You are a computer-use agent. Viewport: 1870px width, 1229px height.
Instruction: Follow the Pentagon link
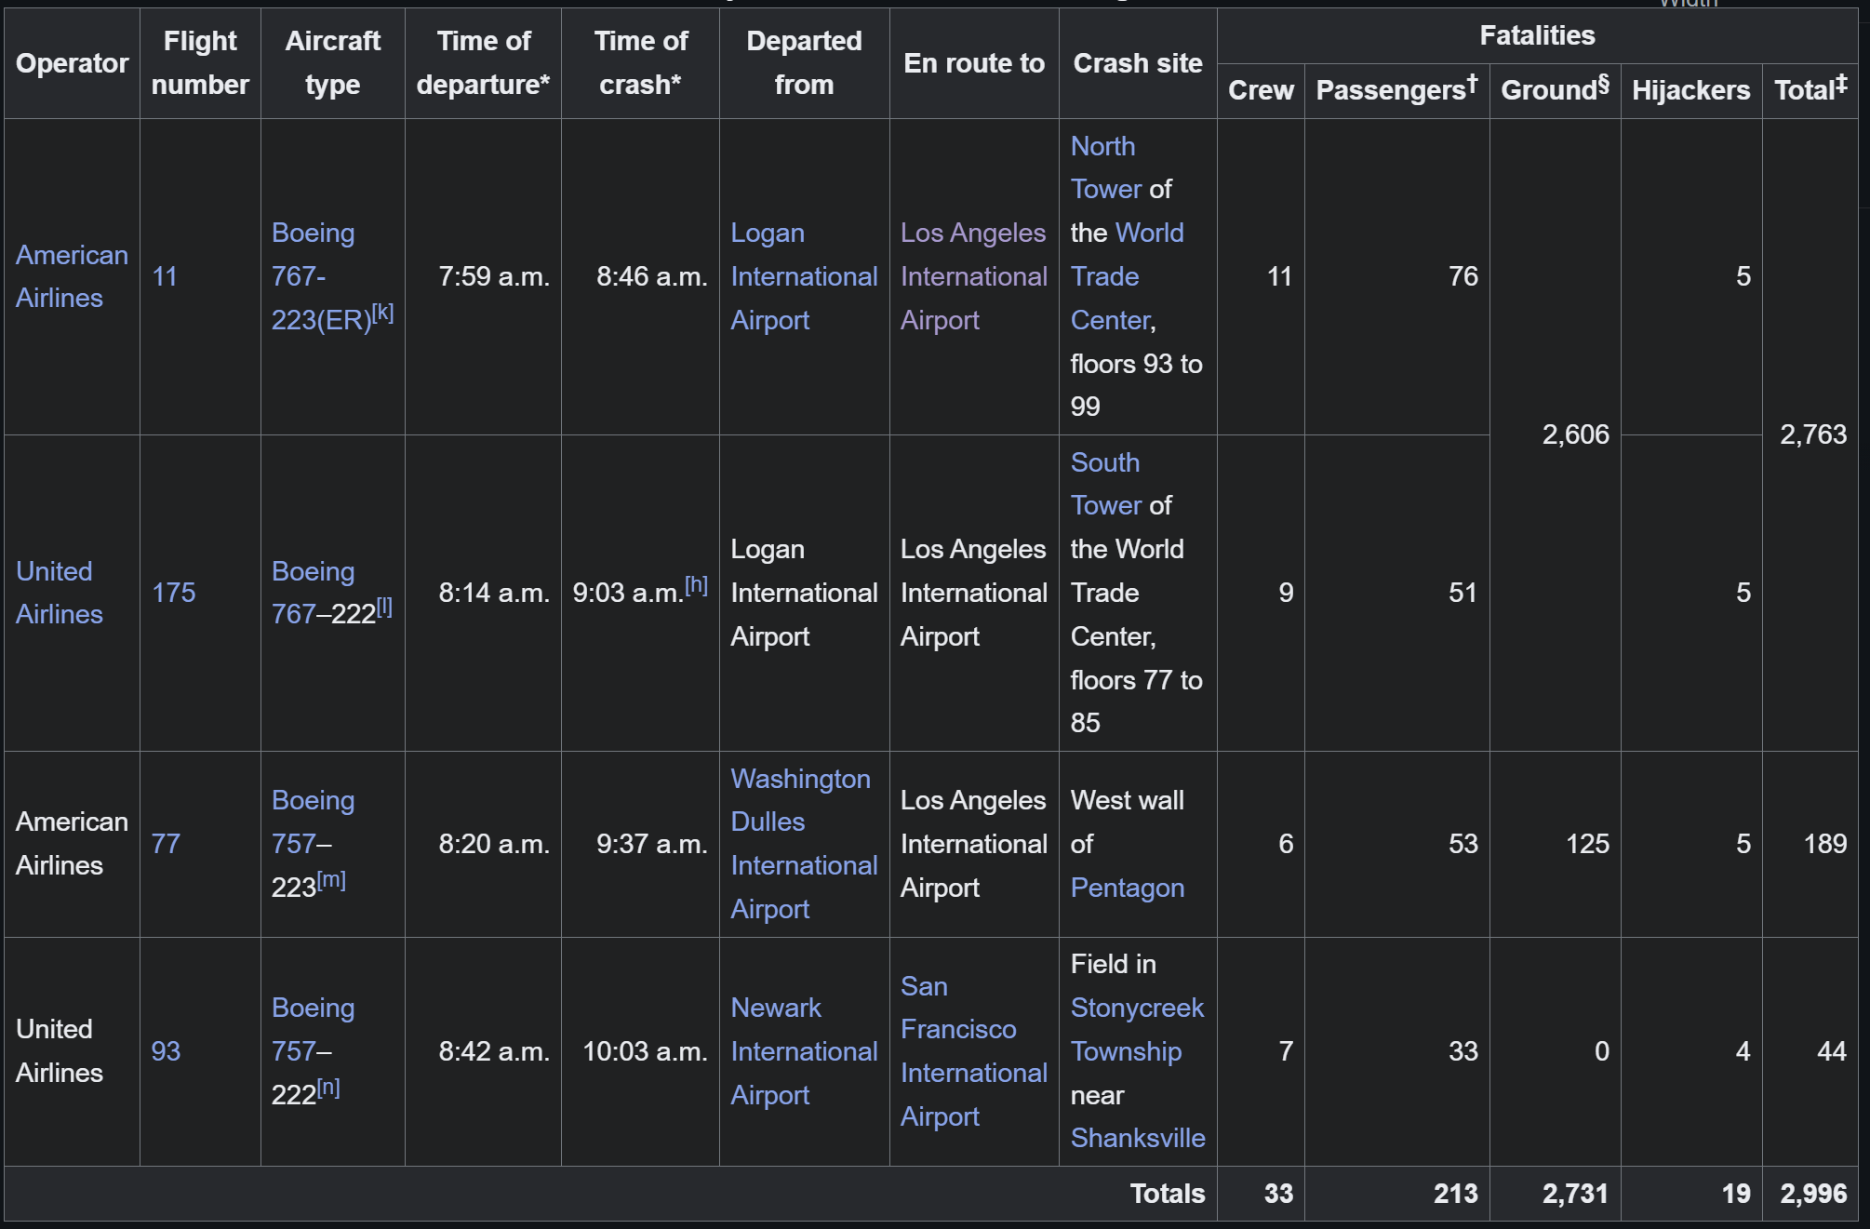pyautogui.click(x=1128, y=888)
